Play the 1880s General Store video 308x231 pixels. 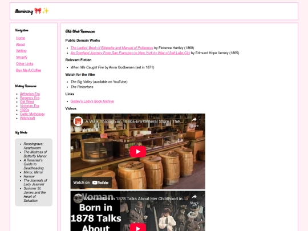tap(138, 152)
